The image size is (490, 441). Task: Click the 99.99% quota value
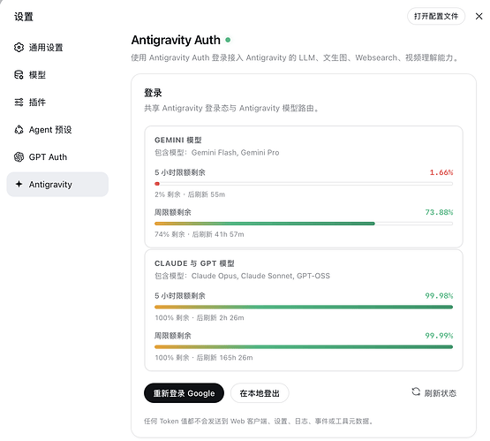click(439, 336)
